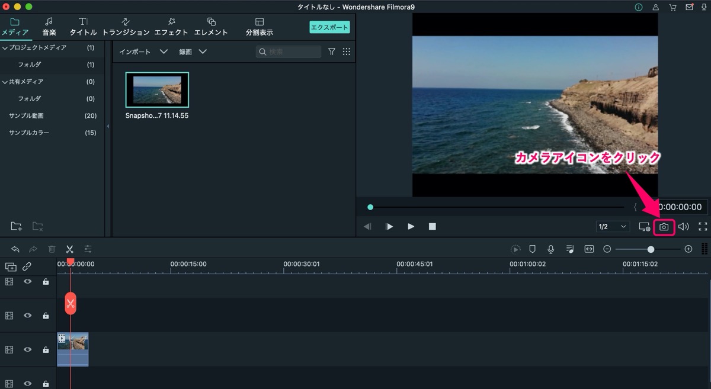Switch to the タイトル tab
The width and height of the screenshot is (711, 389).
click(x=83, y=27)
